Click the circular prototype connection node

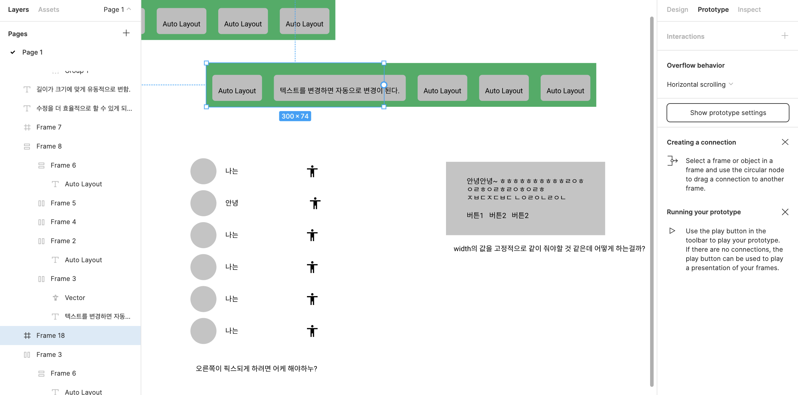click(384, 85)
